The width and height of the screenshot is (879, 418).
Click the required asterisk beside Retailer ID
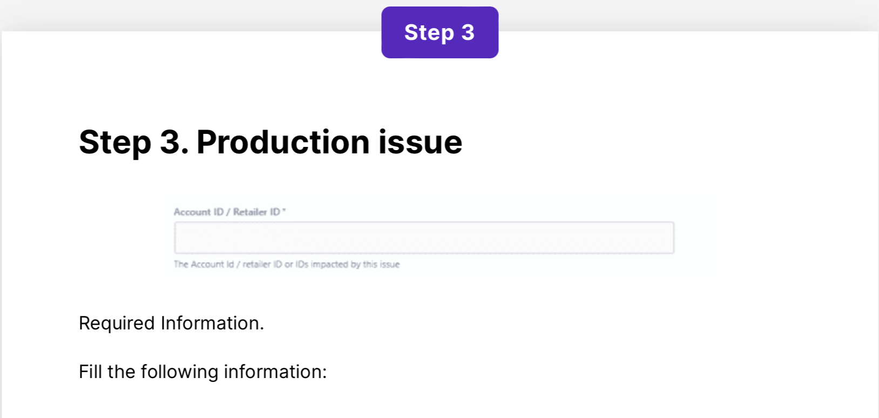click(x=284, y=211)
